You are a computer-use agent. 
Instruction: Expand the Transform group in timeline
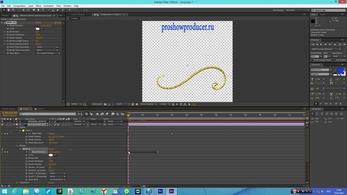(17, 183)
